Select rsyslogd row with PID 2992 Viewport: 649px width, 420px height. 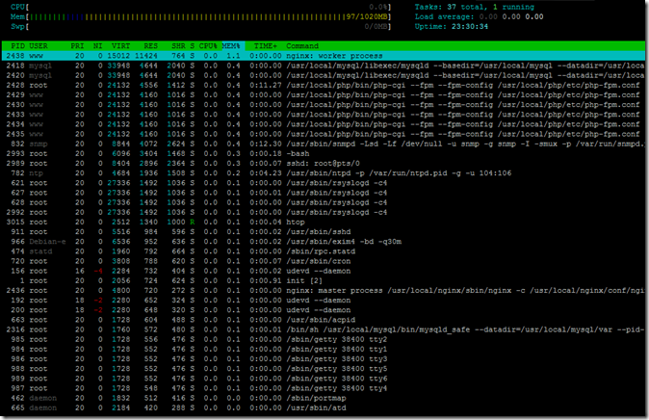[324, 212]
